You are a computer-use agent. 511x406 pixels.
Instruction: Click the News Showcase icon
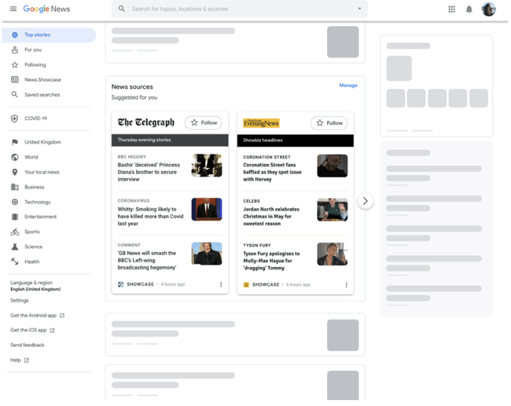pos(15,79)
